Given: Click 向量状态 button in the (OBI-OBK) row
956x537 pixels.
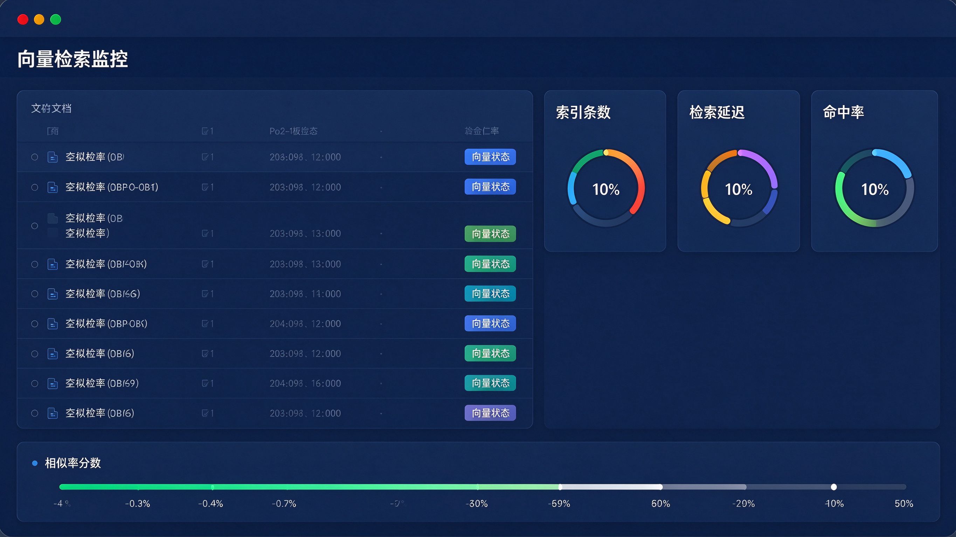Looking at the screenshot, I should [x=490, y=264].
